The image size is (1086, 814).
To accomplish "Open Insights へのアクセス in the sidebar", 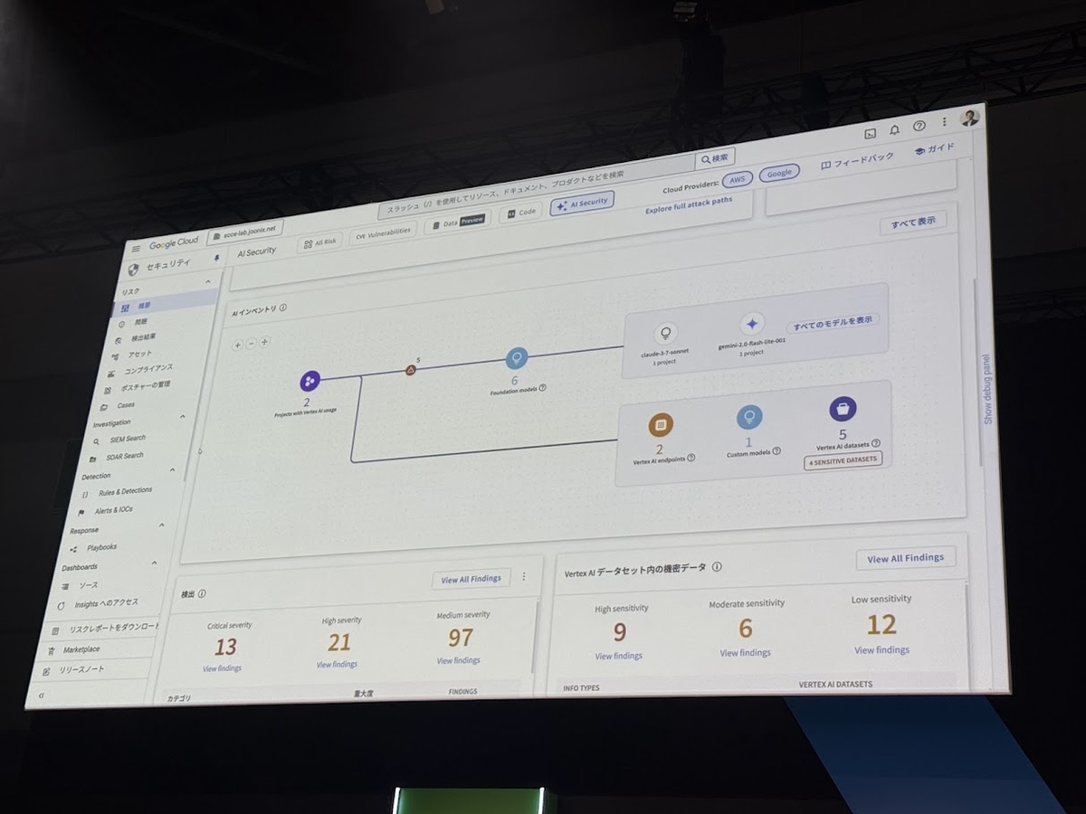I will pyautogui.click(x=106, y=603).
